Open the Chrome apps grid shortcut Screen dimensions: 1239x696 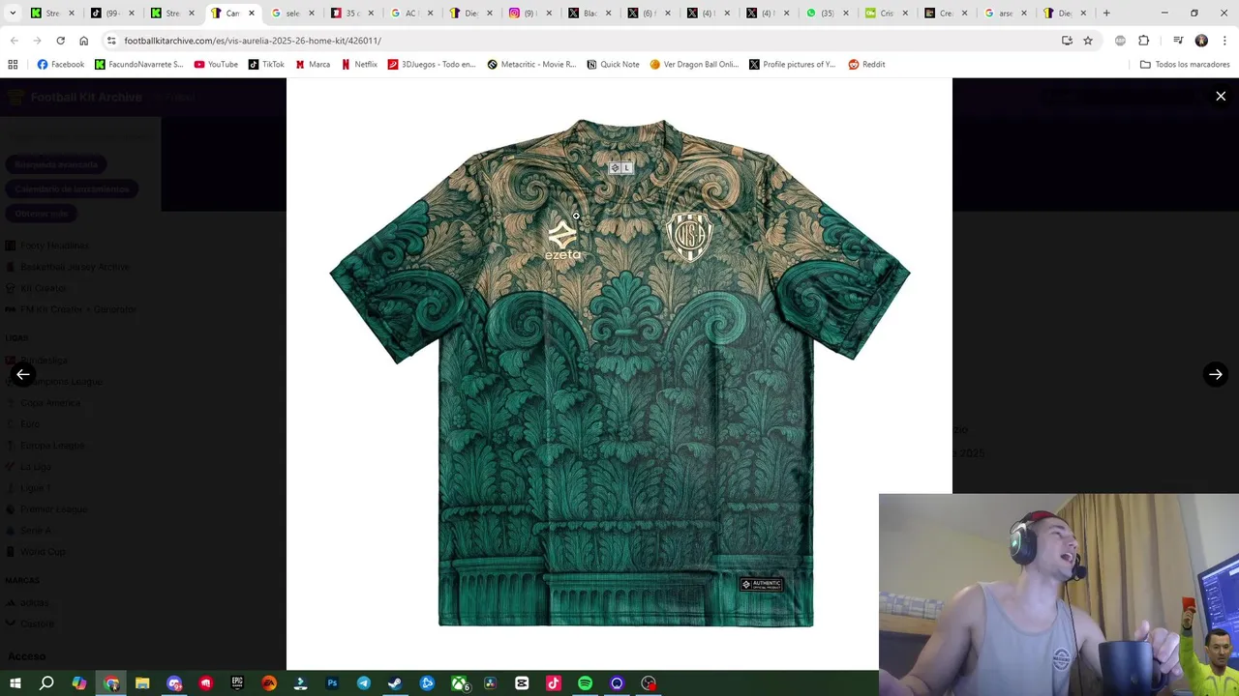[13, 64]
